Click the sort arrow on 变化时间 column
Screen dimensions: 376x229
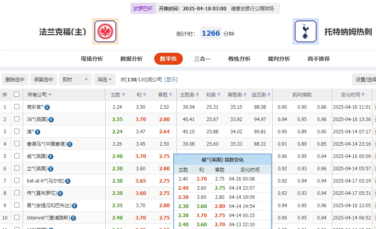(x=362, y=94)
